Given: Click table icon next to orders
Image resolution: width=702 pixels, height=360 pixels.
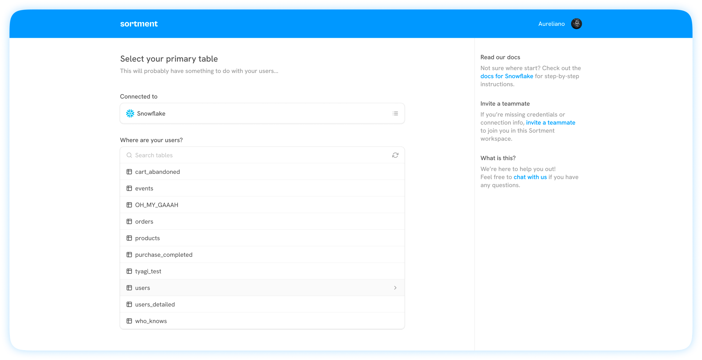Looking at the screenshot, I should [x=129, y=222].
